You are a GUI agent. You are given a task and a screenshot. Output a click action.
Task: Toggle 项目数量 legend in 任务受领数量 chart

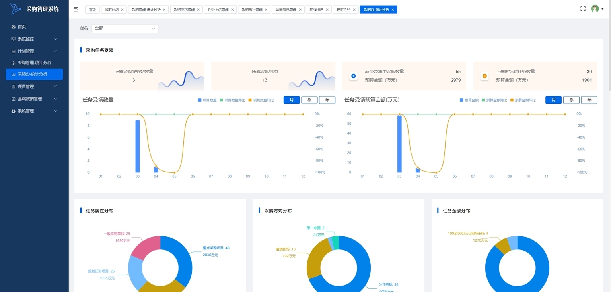click(x=207, y=100)
